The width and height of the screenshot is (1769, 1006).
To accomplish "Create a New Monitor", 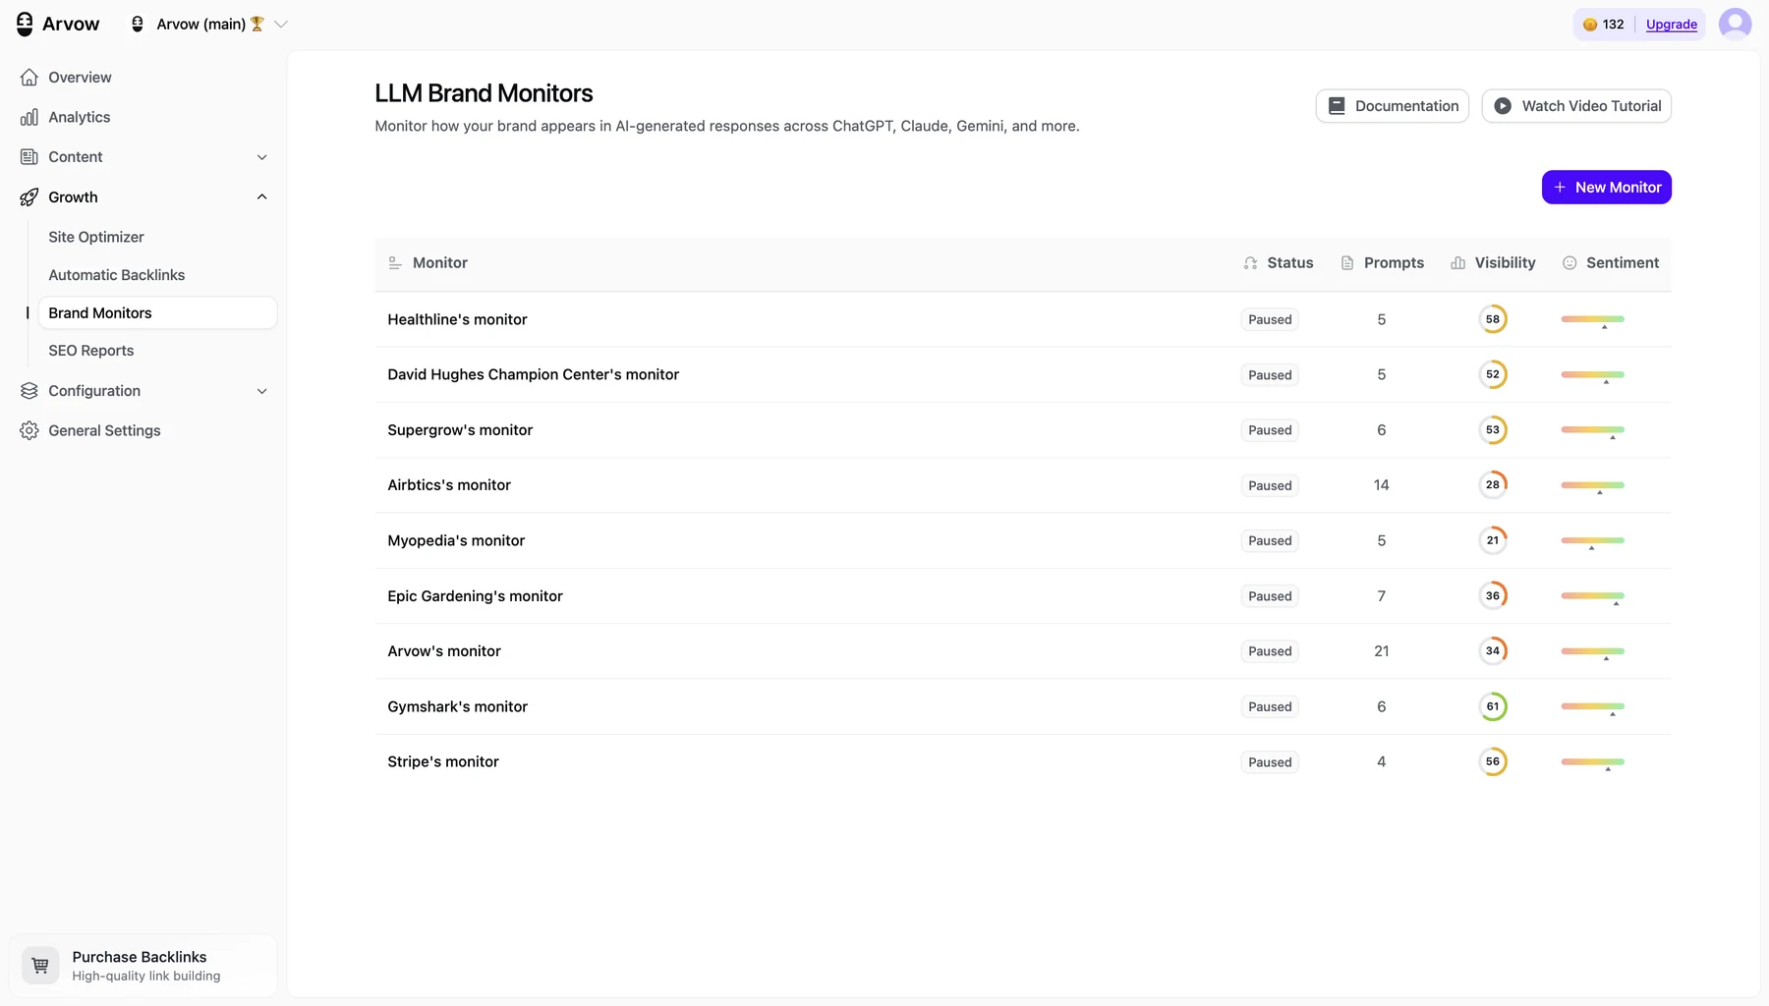I will pyautogui.click(x=1607, y=188).
